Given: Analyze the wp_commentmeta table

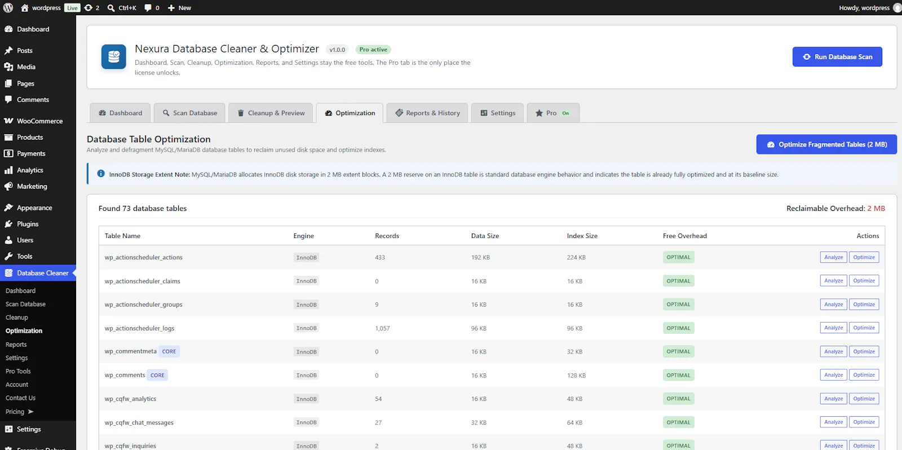Looking at the screenshot, I should point(833,351).
